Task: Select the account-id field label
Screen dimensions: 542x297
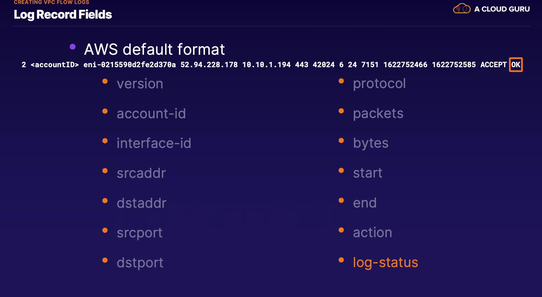Action: click(x=151, y=113)
